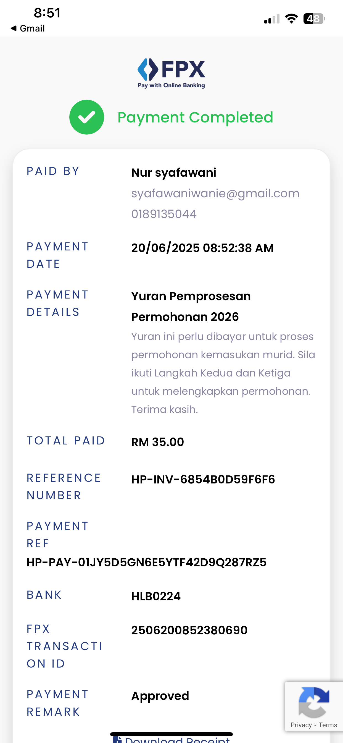
Task: Select reference number HP-INV-6854B0D59F6F6
Action: coord(203,479)
